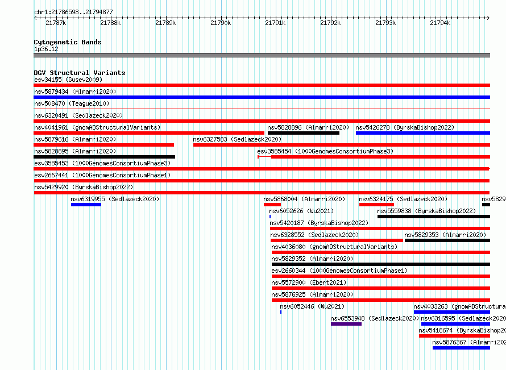Click the chr1:21786598..21794877 region label
Screen dimensions: 506x370
(73, 12)
